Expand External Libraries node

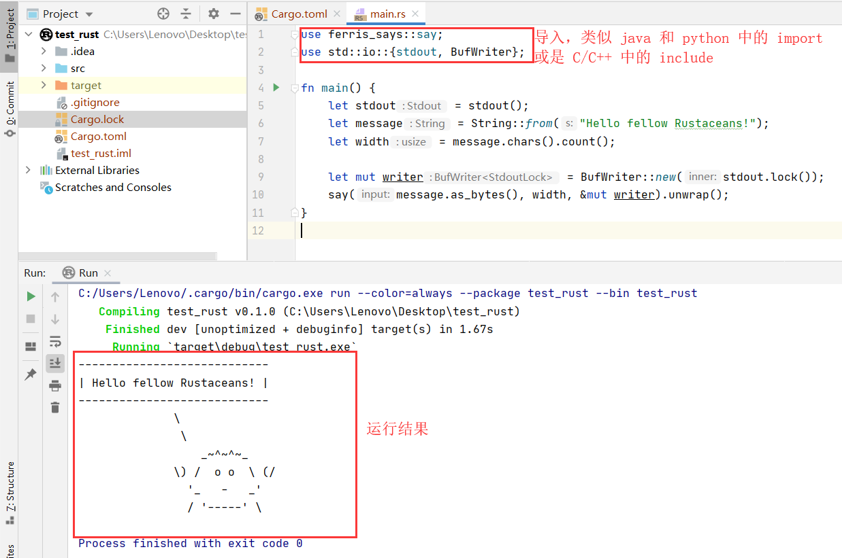click(29, 170)
